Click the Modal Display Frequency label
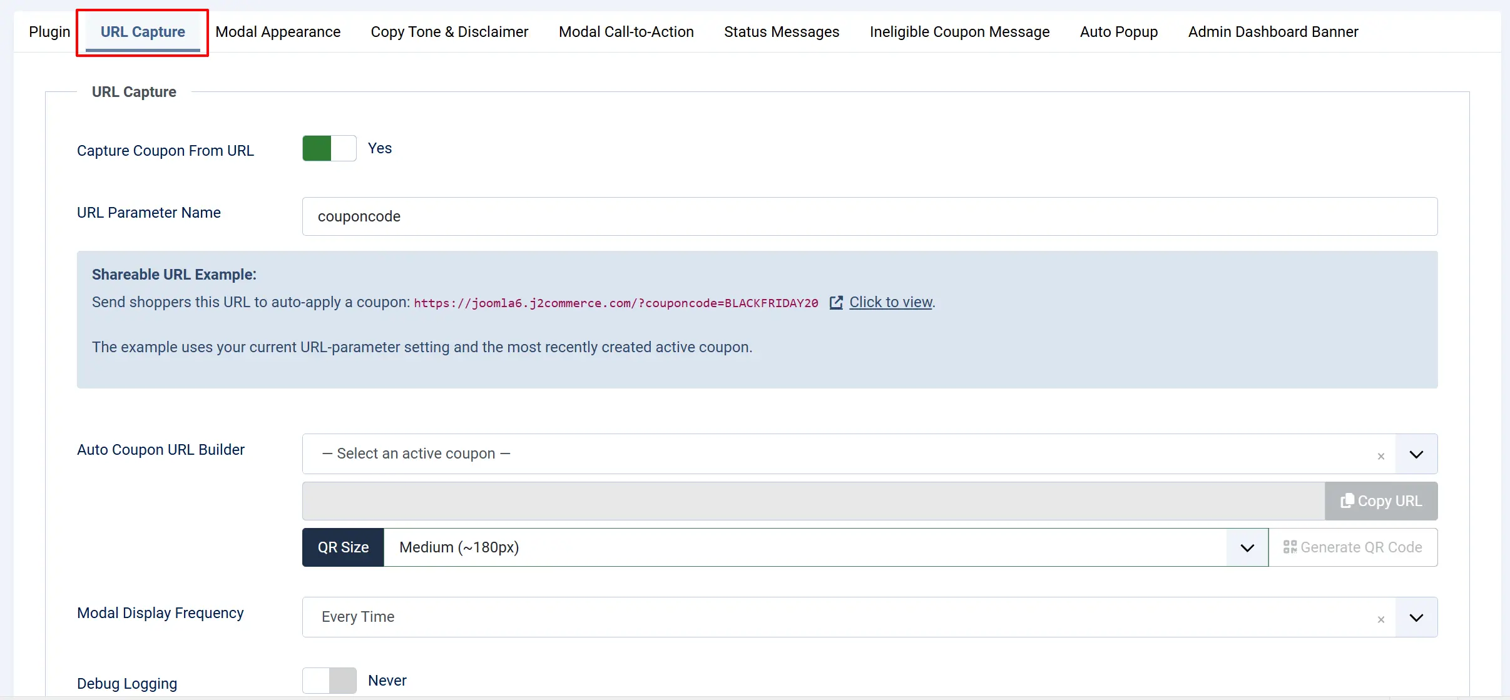This screenshot has width=1510, height=700. point(160,613)
